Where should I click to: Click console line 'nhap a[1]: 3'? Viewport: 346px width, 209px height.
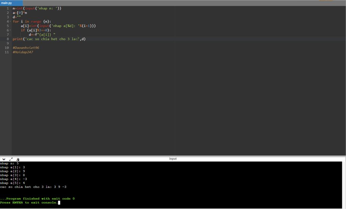coord(13,167)
